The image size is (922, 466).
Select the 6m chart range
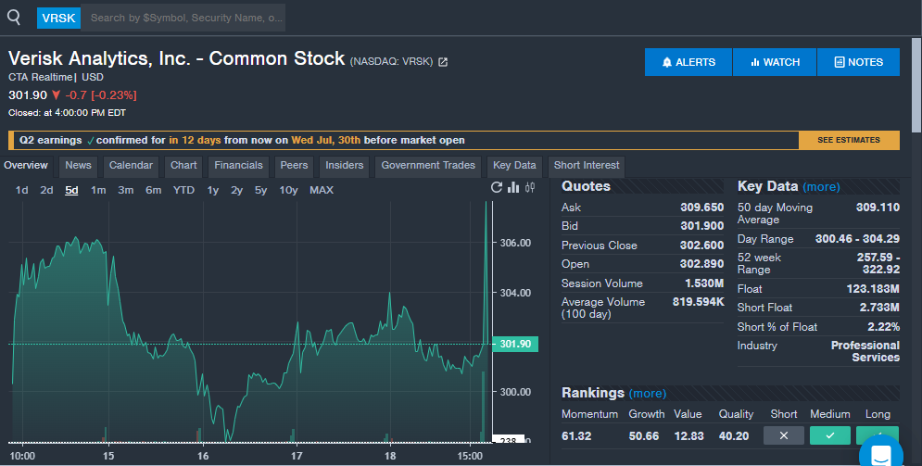pyautogui.click(x=154, y=191)
